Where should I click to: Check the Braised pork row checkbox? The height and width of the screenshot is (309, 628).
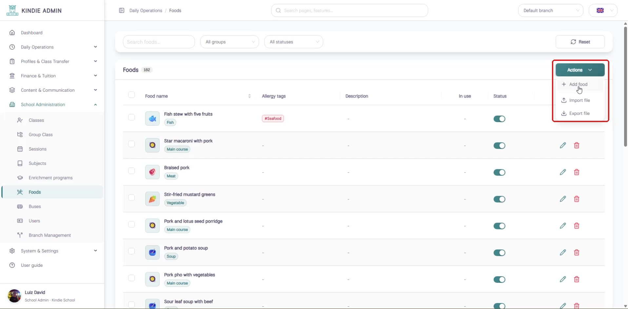pos(131,171)
